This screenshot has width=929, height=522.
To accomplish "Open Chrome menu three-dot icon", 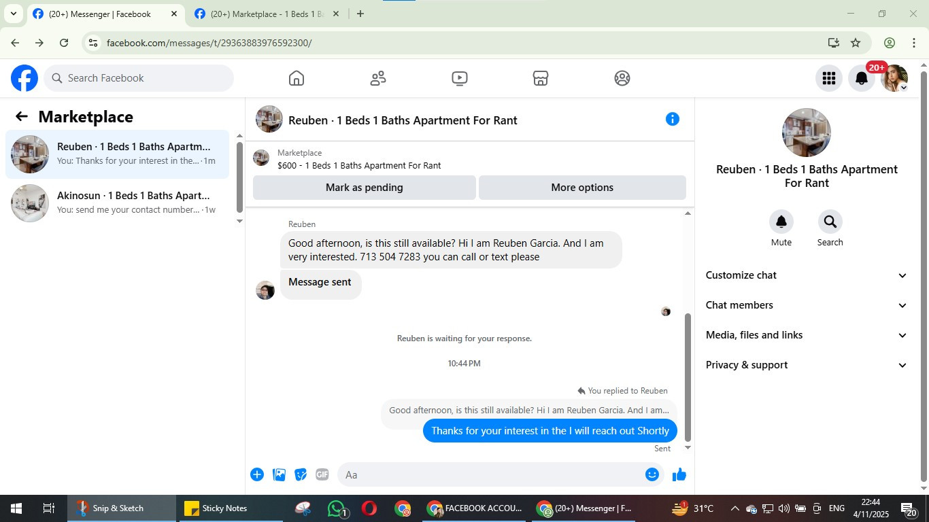I will [913, 43].
